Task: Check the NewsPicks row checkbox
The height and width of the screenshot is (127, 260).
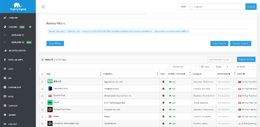Action: point(42,123)
